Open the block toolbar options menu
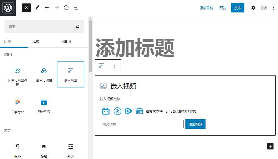This screenshot has width=278, height=159. pyautogui.click(x=114, y=66)
